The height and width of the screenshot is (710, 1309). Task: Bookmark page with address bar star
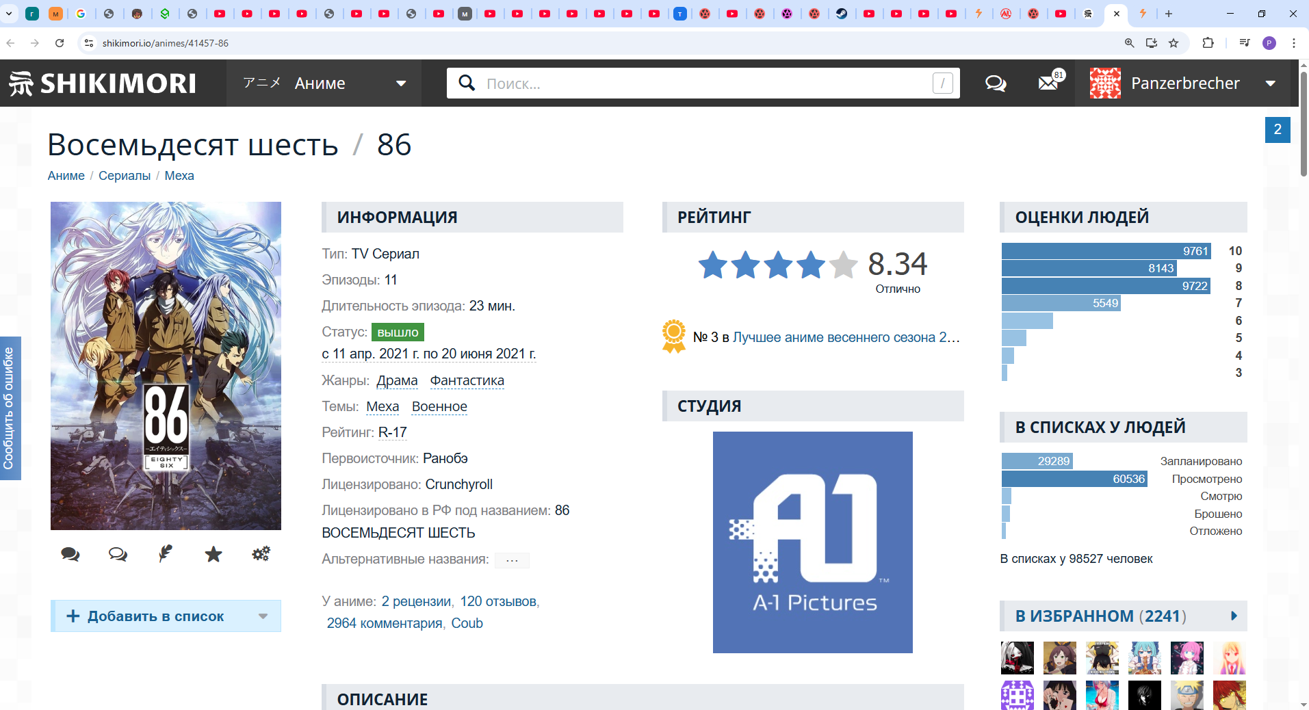click(x=1174, y=43)
